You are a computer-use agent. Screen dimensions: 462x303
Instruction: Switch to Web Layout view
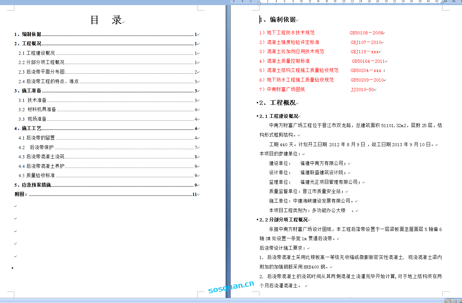point(460,301)
